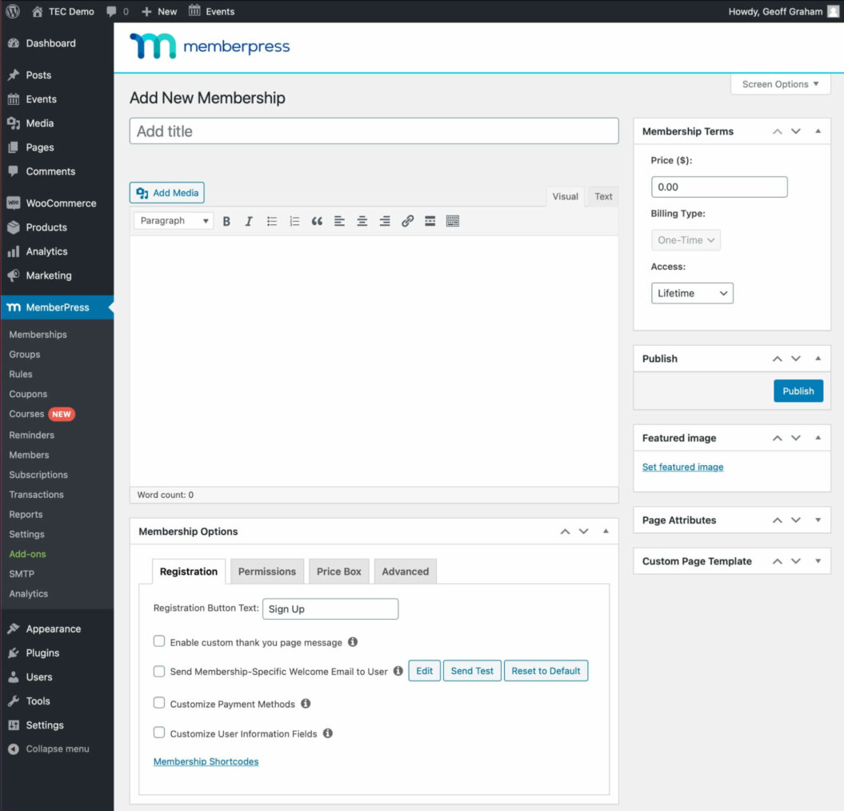This screenshot has height=811, width=844.
Task: Collapse the Membership Terms panel
Action: click(x=818, y=131)
